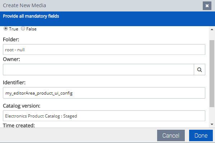Click the scrollbar down arrow
This screenshot has width=215, height=143.
coord(212,124)
